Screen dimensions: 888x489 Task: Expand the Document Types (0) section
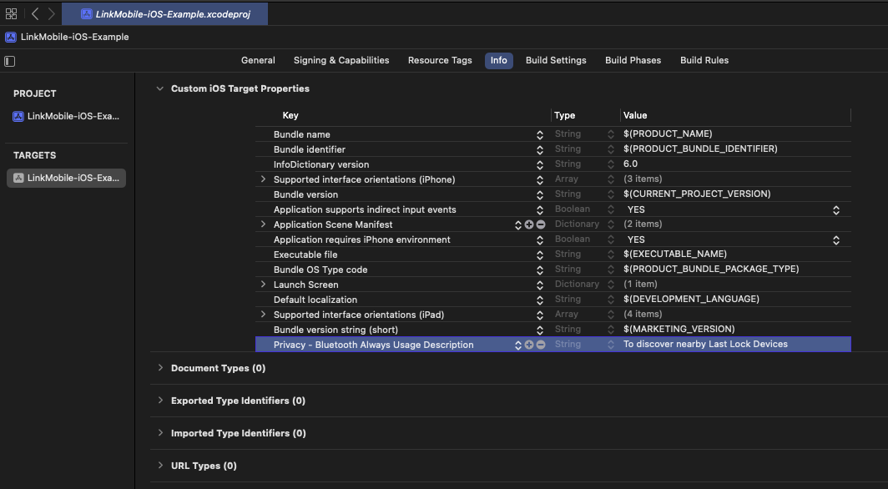(160, 368)
